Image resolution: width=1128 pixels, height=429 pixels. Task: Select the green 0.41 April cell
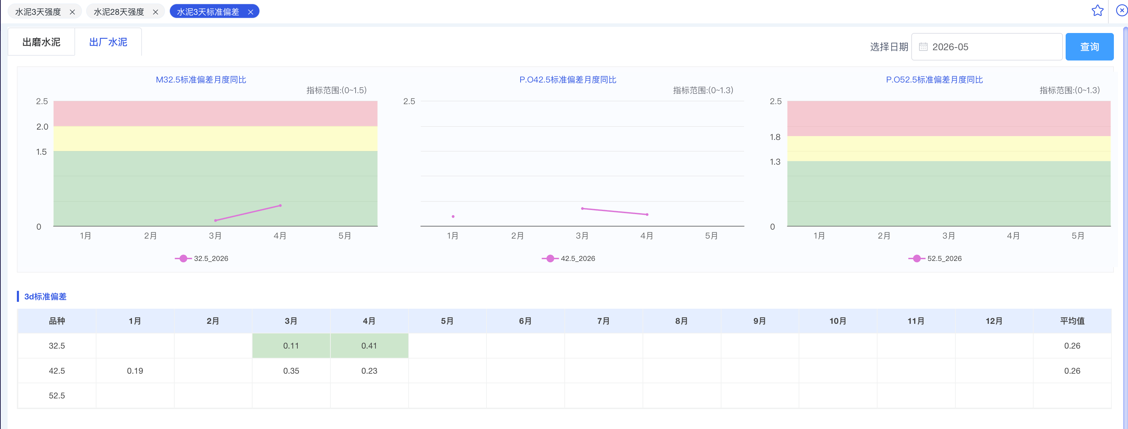click(x=369, y=345)
